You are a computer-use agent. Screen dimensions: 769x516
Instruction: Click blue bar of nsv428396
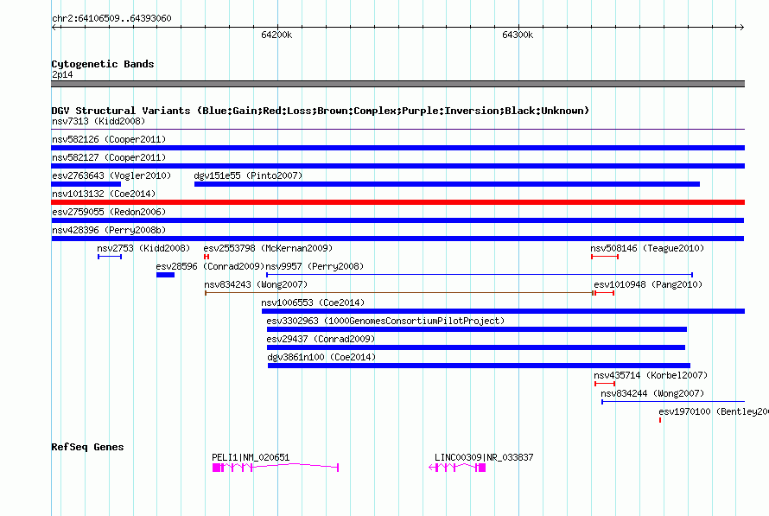[397, 239]
